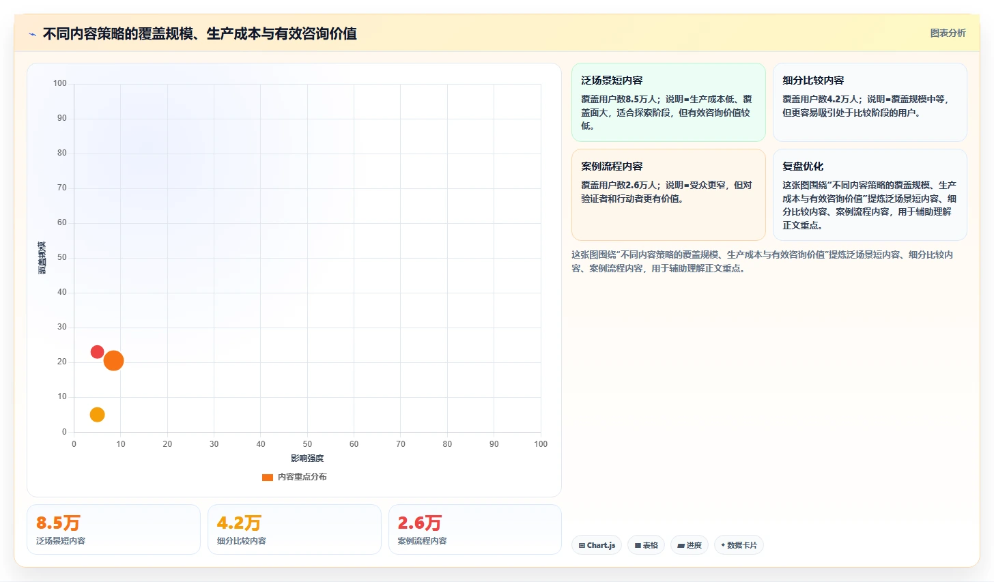
Task: Click the 4.2万 stat card
Action: click(294, 529)
